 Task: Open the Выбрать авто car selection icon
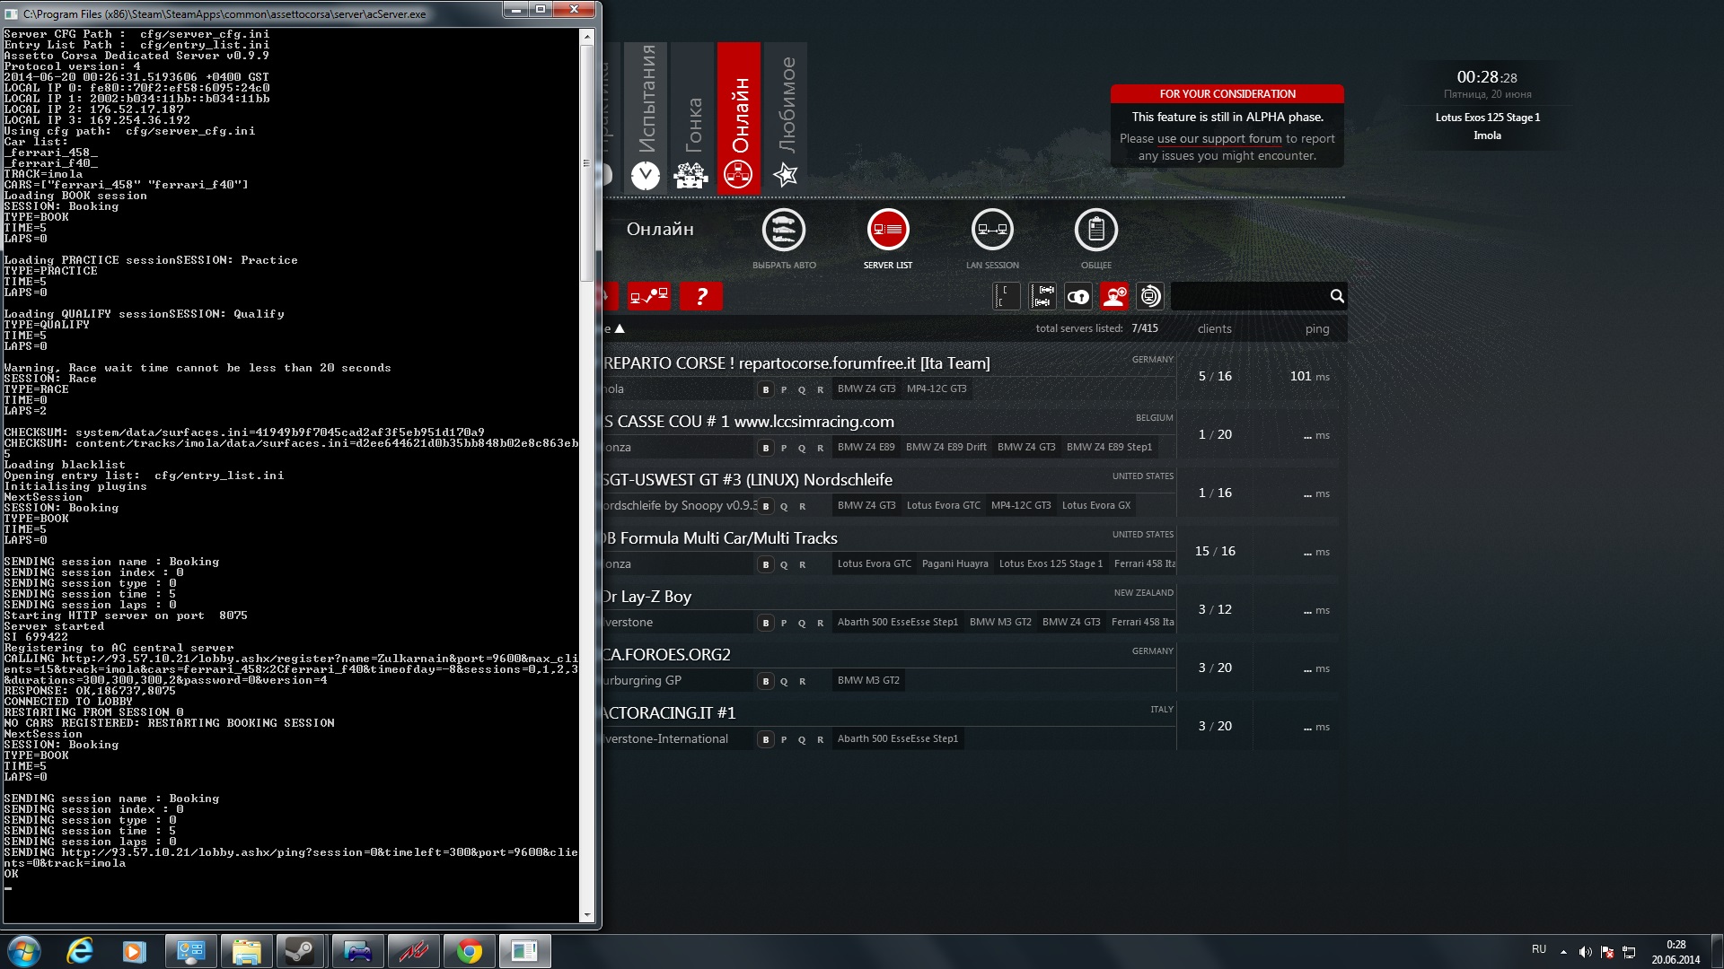click(783, 231)
